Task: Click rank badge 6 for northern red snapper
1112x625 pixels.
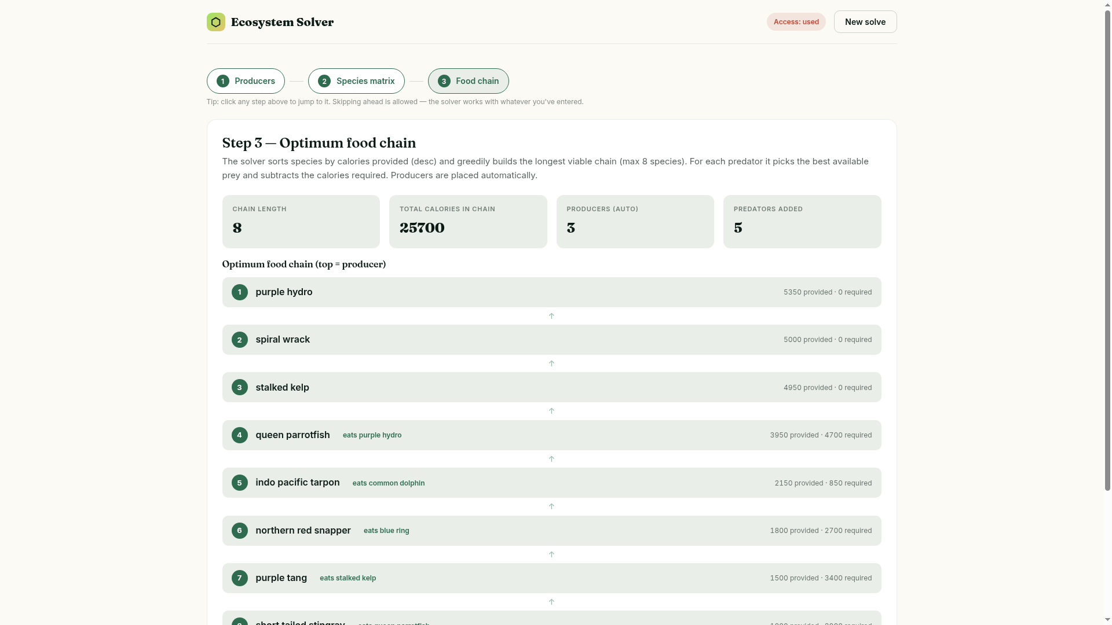Action: (x=240, y=531)
